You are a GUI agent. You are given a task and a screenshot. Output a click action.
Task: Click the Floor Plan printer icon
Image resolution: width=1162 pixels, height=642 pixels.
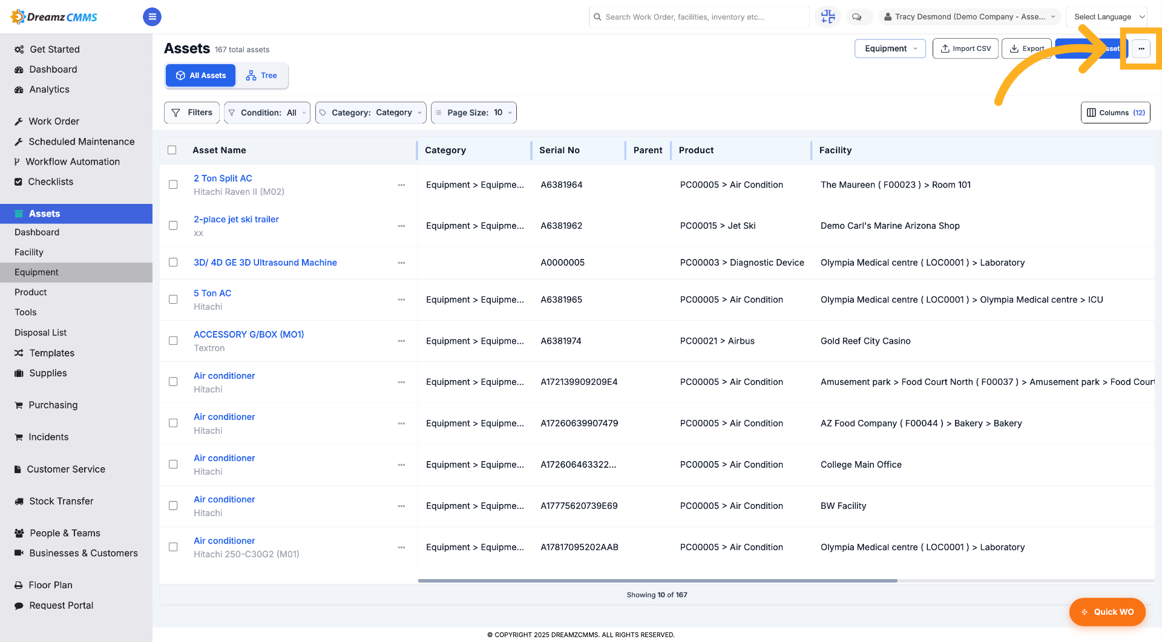(x=19, y=586)
